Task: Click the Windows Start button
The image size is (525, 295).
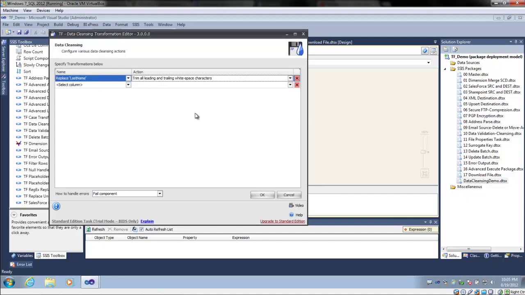Action: tap(9, 282)
